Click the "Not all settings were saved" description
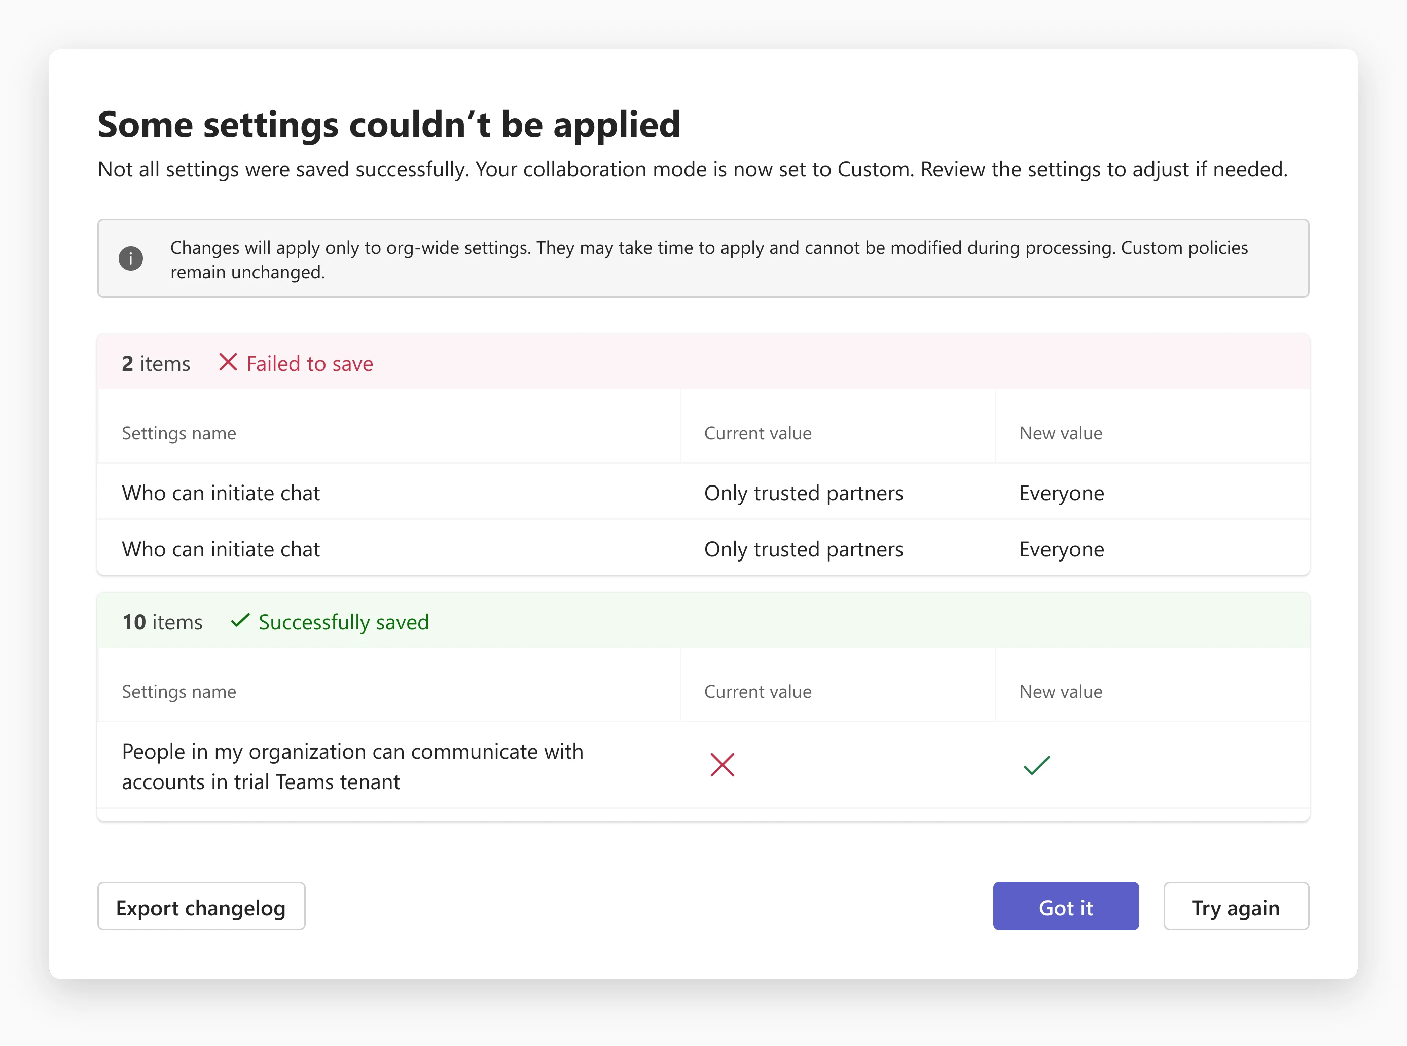The height and width of the screenshot is (1046, 1407). (693, 169)
